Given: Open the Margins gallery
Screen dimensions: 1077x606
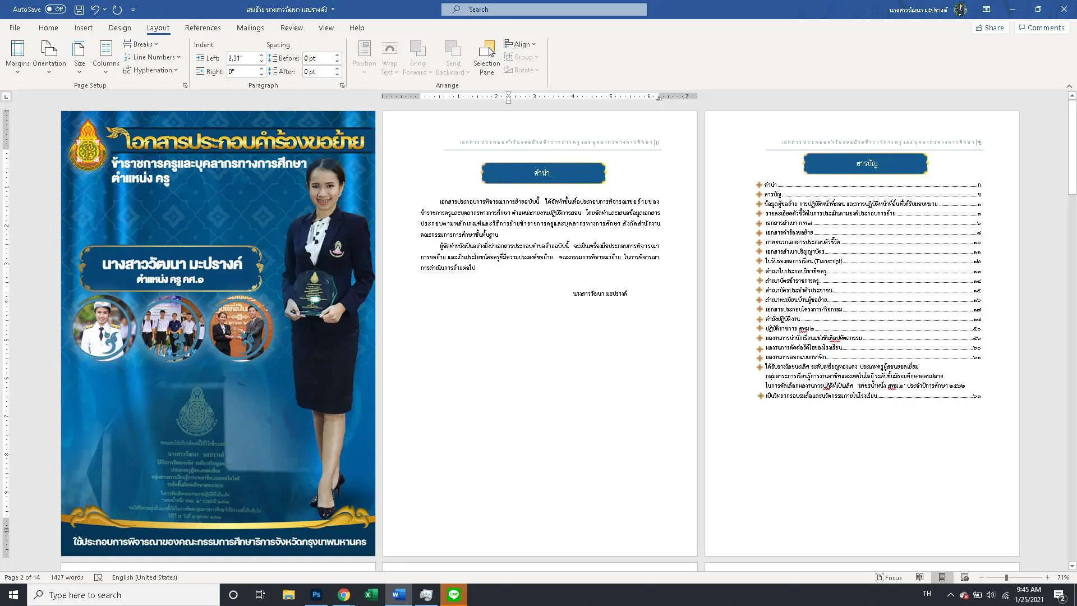Looking at the screenshot, I should coord(17,57).
